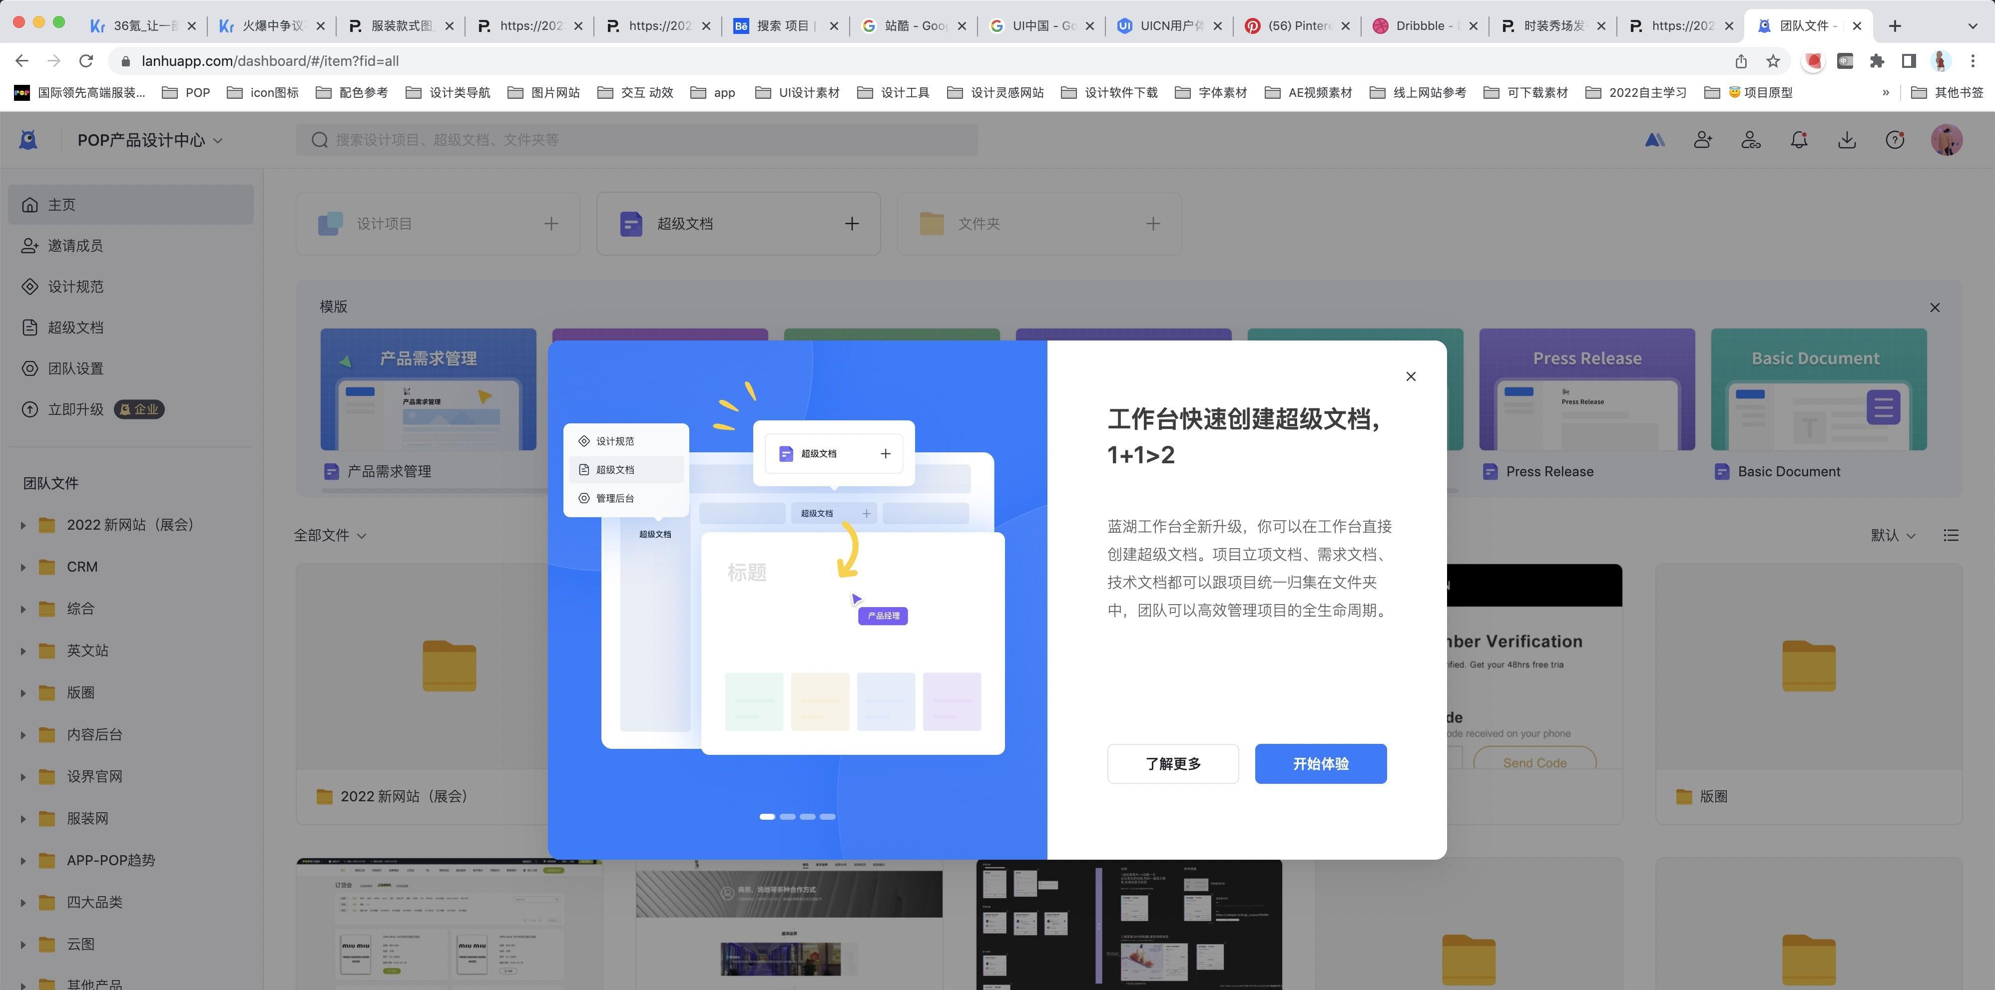Expand the 2022 新网站（展会） folder
Screen dimensions: 1995x990
[22, 526]
